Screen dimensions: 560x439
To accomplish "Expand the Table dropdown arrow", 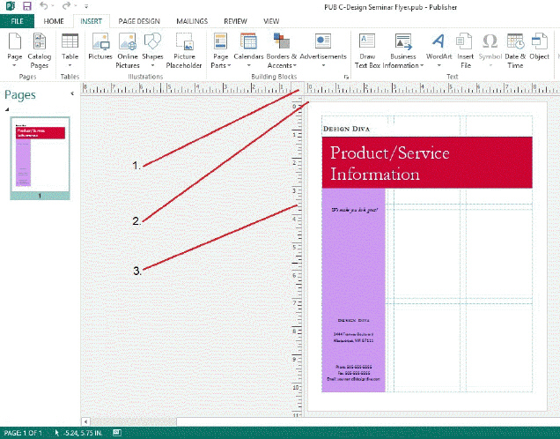I will tap(70, 65).
